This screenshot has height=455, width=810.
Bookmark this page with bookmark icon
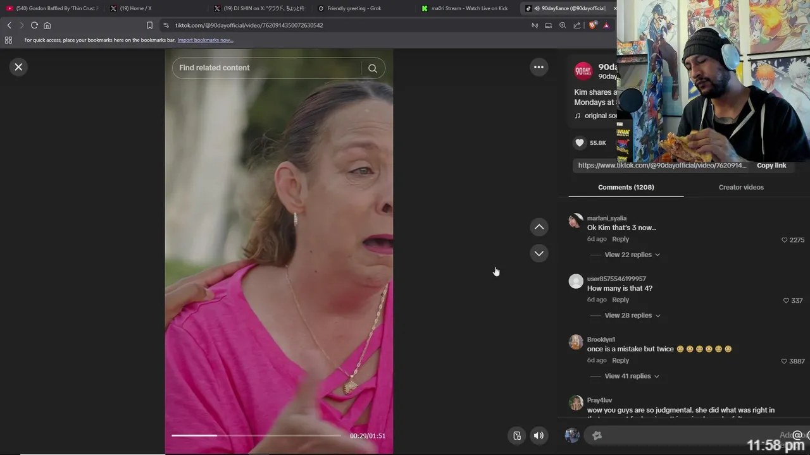coord(149,25)
